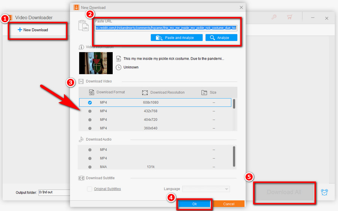The width and height of the screenshot is (338, 211).
Task: Click the video title text
Action: coord(174,58)
